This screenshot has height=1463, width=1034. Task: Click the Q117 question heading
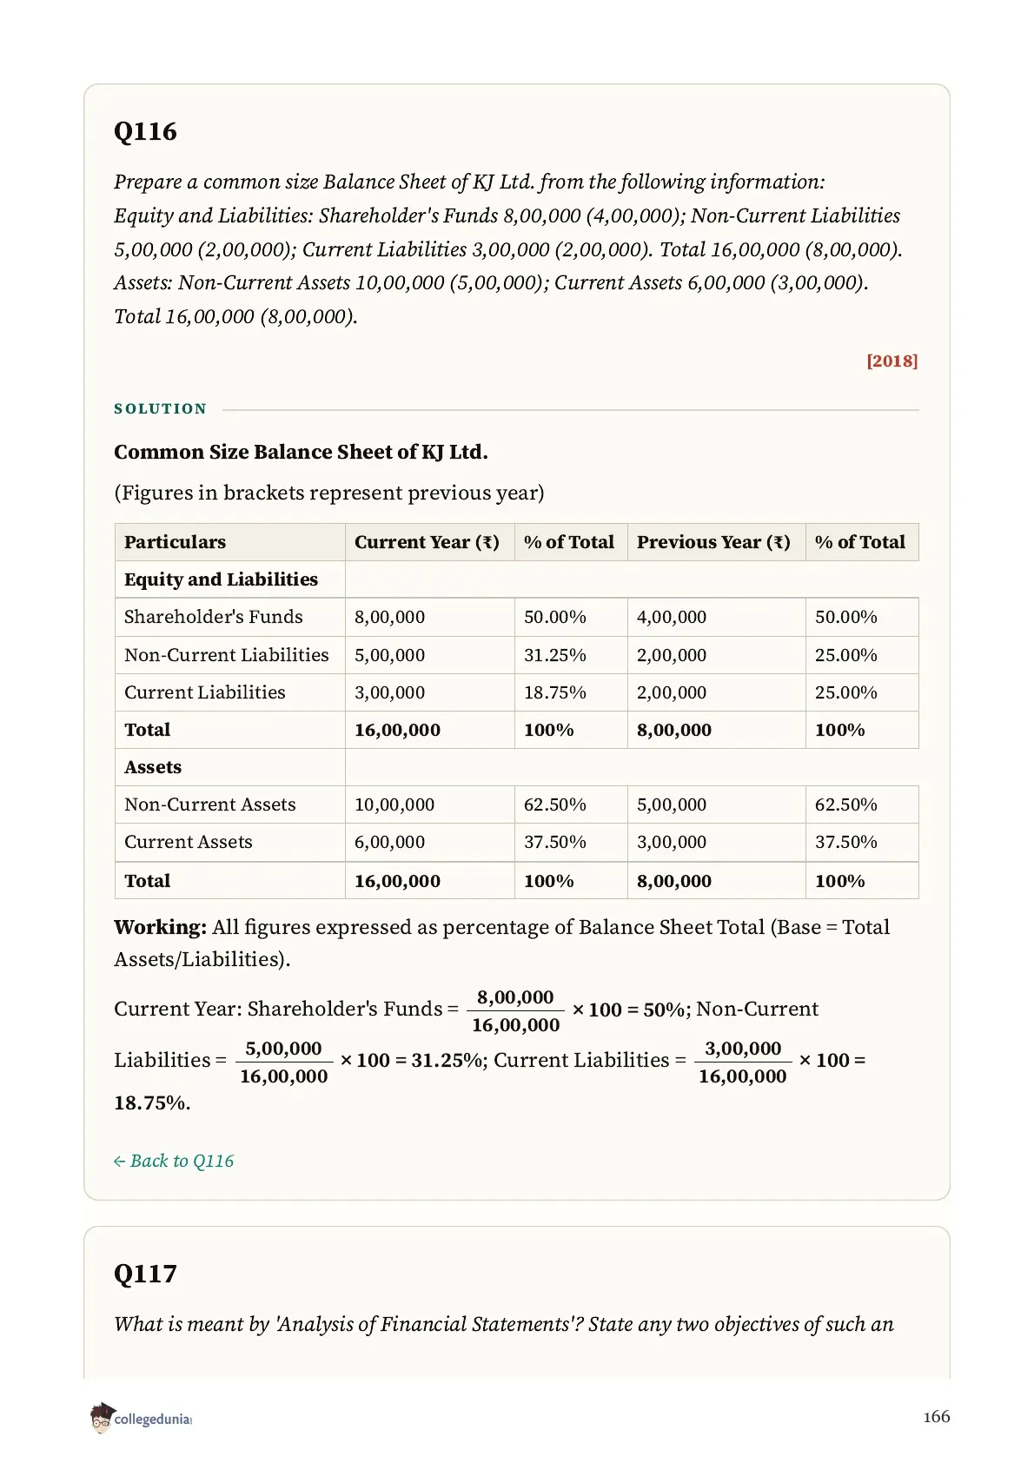pos(145,1274)
